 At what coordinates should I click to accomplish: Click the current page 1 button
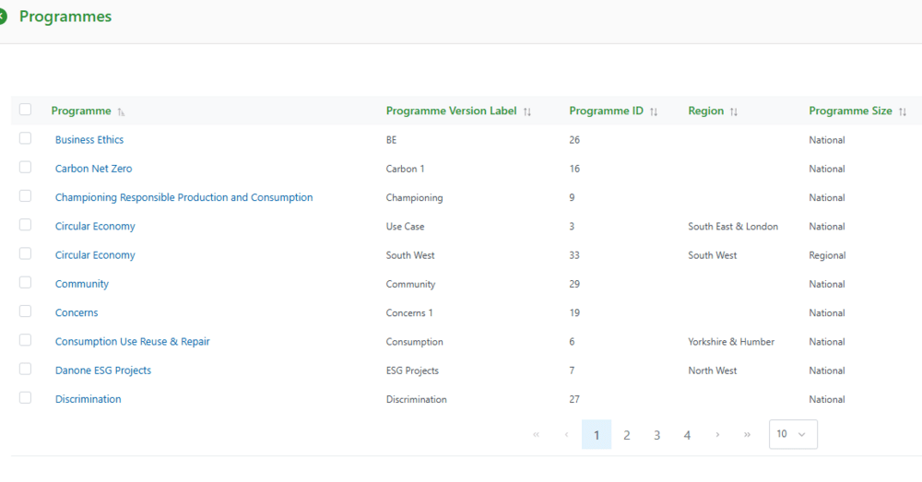point(597,435)
